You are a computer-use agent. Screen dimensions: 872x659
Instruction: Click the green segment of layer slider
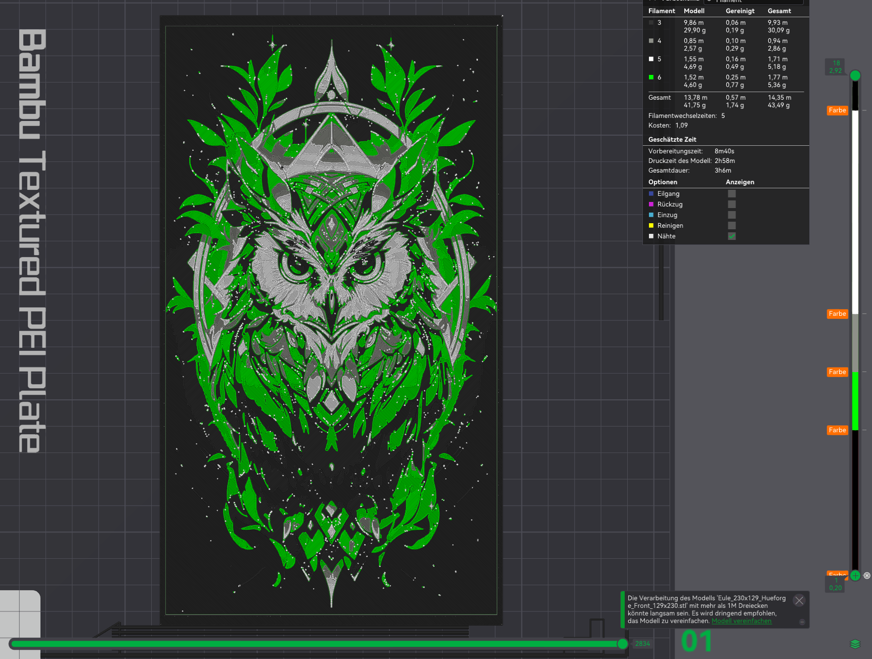click(855, 401)
